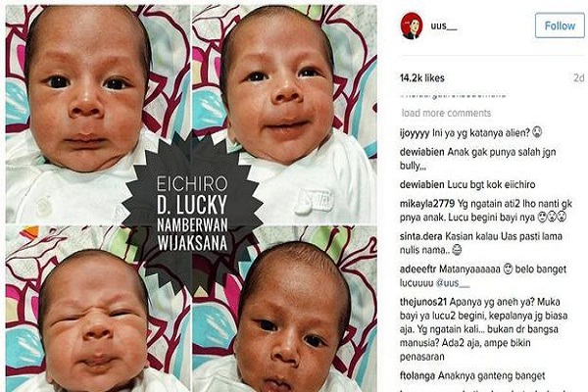Open dewiabien's profile from first comment
The width and height of the screenshot is (588, 392).
[x=421, y=152]
